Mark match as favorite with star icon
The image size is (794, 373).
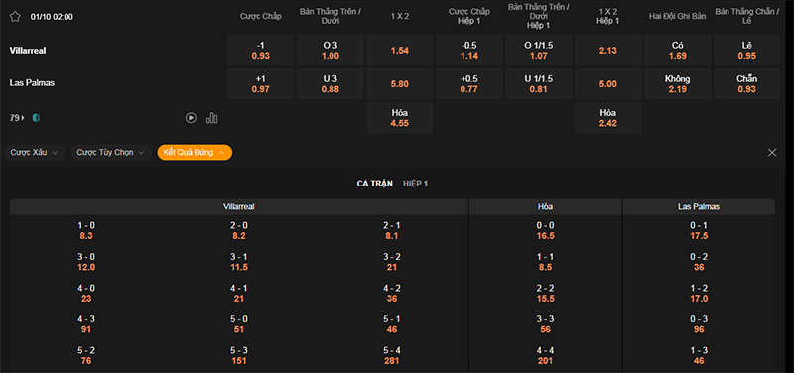15,17
